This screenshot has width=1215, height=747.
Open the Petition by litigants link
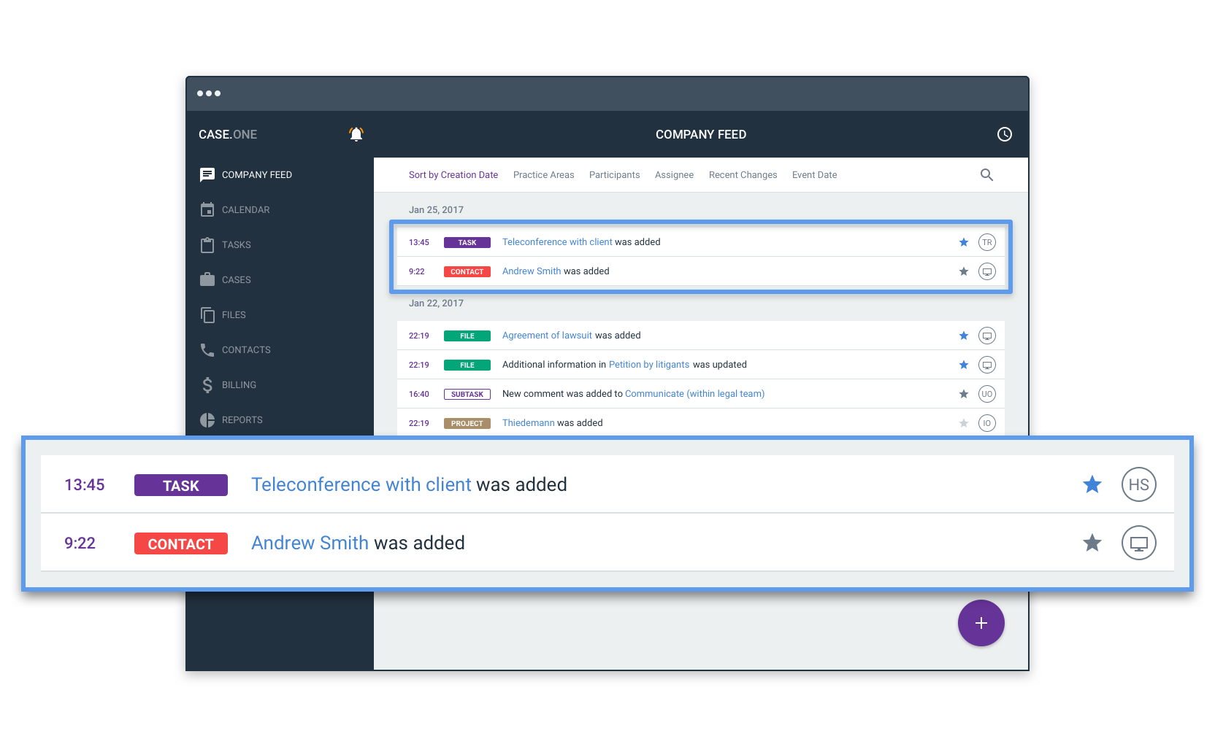pyautogui.click(x=648, y=365)
